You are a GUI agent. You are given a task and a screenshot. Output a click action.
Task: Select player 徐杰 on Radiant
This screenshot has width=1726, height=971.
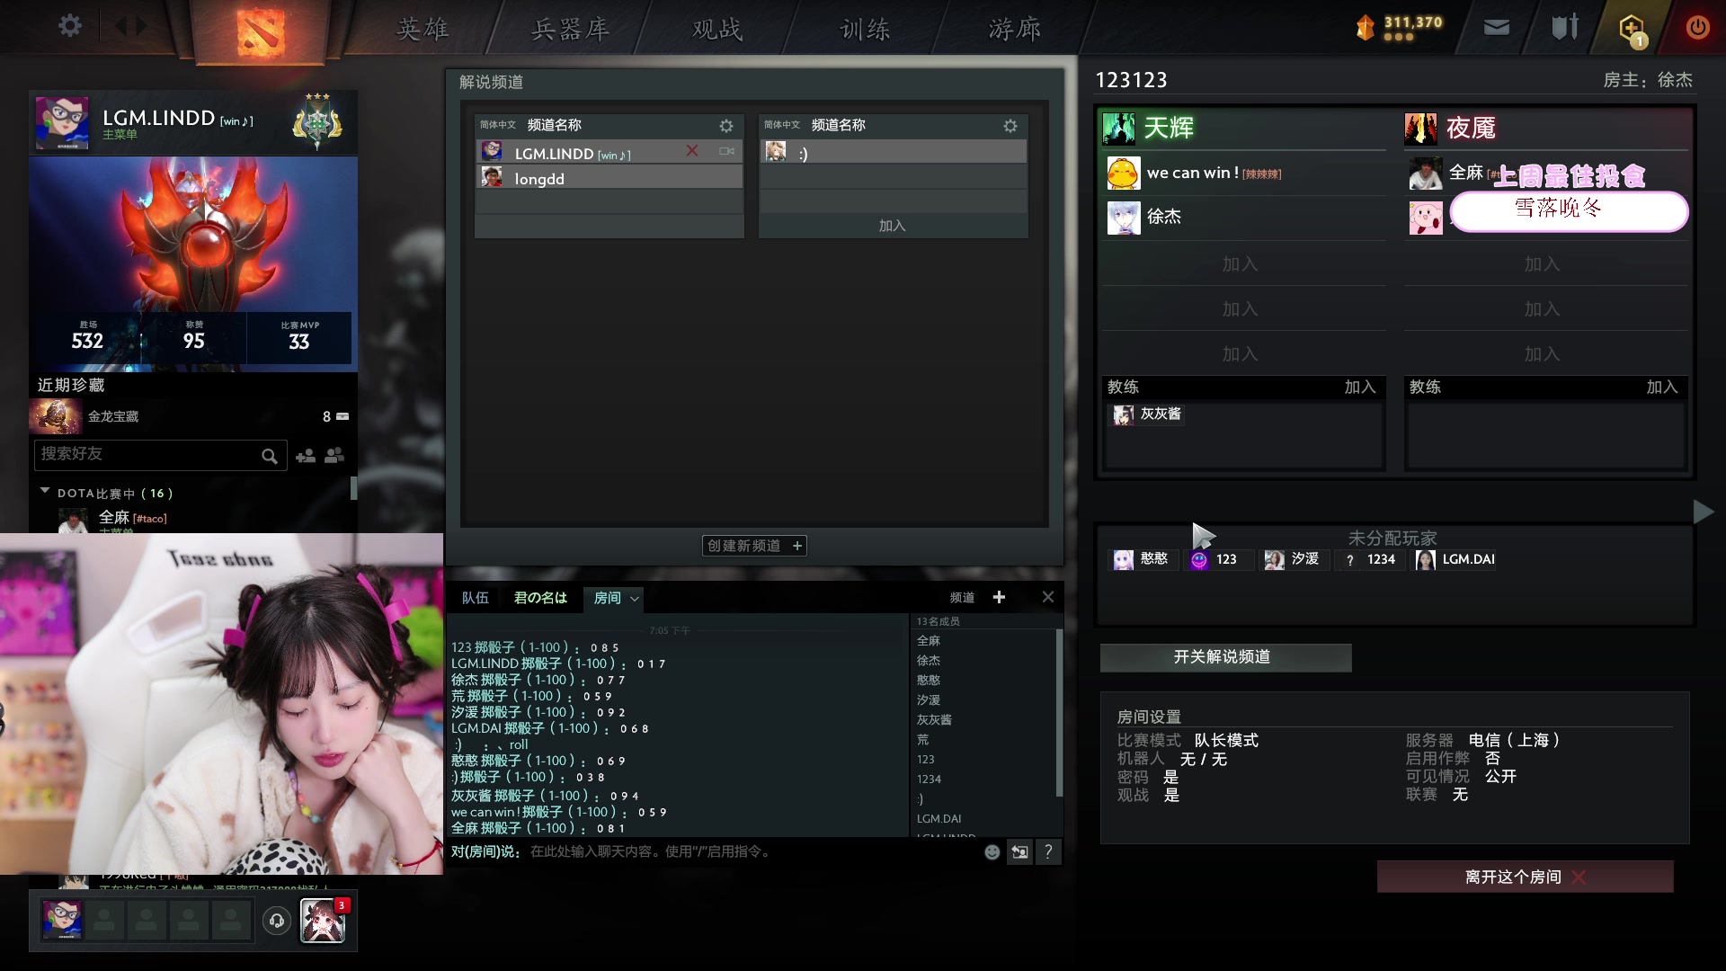(x=1244, y=218)
